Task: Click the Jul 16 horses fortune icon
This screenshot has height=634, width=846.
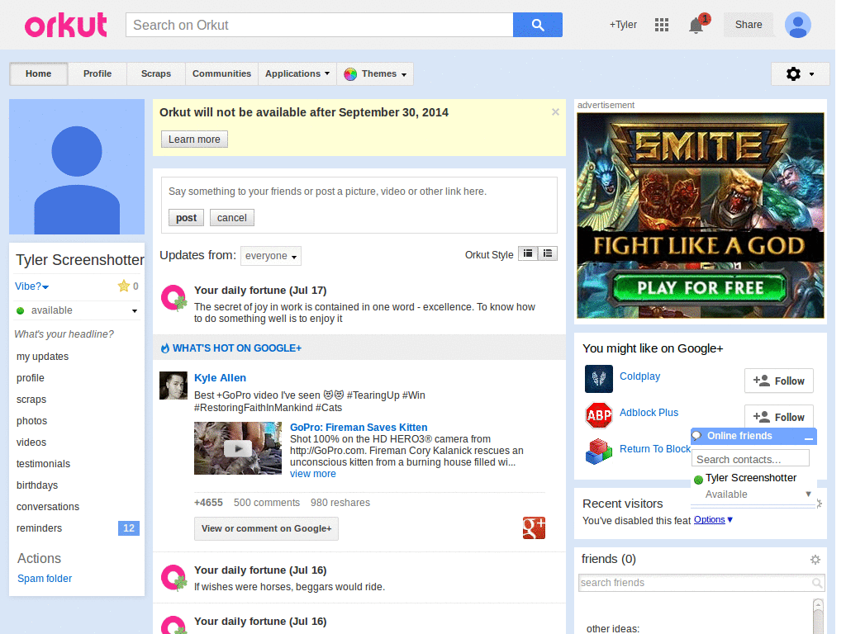Action: tap(173, 578)
